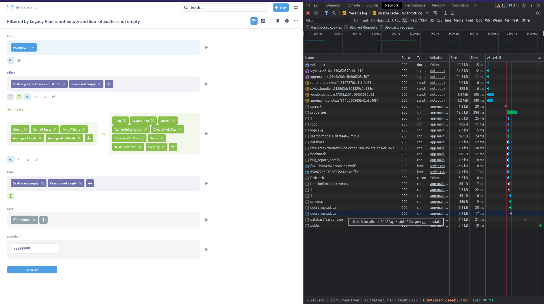
Task: Select the Fetch/XHR filter tab
Action: point(419,20)
